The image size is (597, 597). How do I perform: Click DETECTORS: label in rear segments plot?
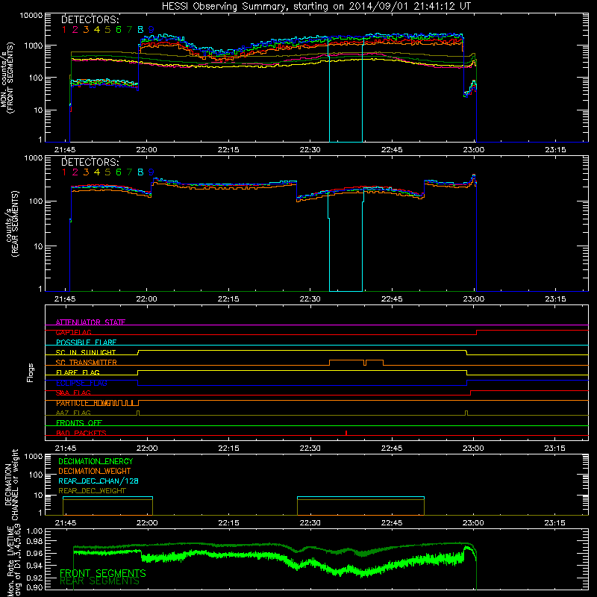90,162
